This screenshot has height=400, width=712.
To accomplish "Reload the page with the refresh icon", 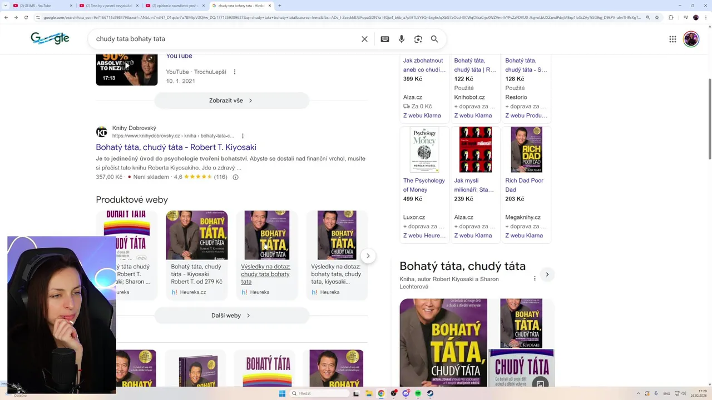I will 26,18.
